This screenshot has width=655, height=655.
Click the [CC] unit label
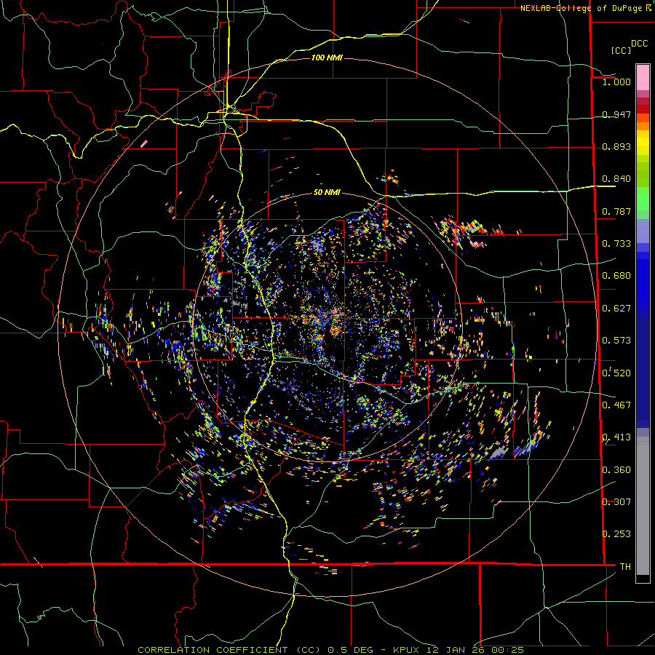click(621, 50)
